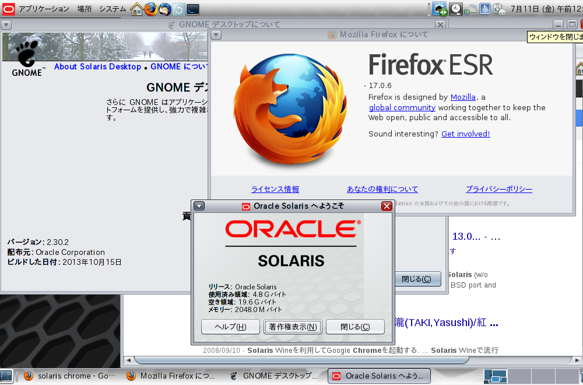Click the large Firefox globe logo
Image resolution: width=583 pixels, height=385 pixels.
290,110
